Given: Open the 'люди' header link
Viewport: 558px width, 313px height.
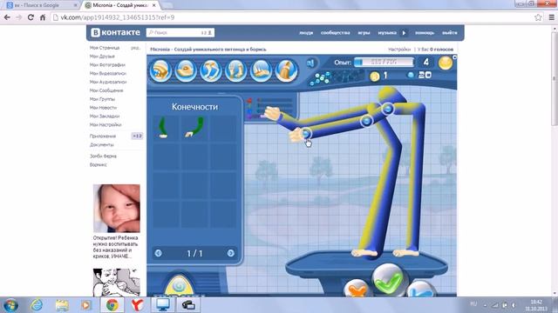Looking at the screenshot, I should [x=306, y=33].
